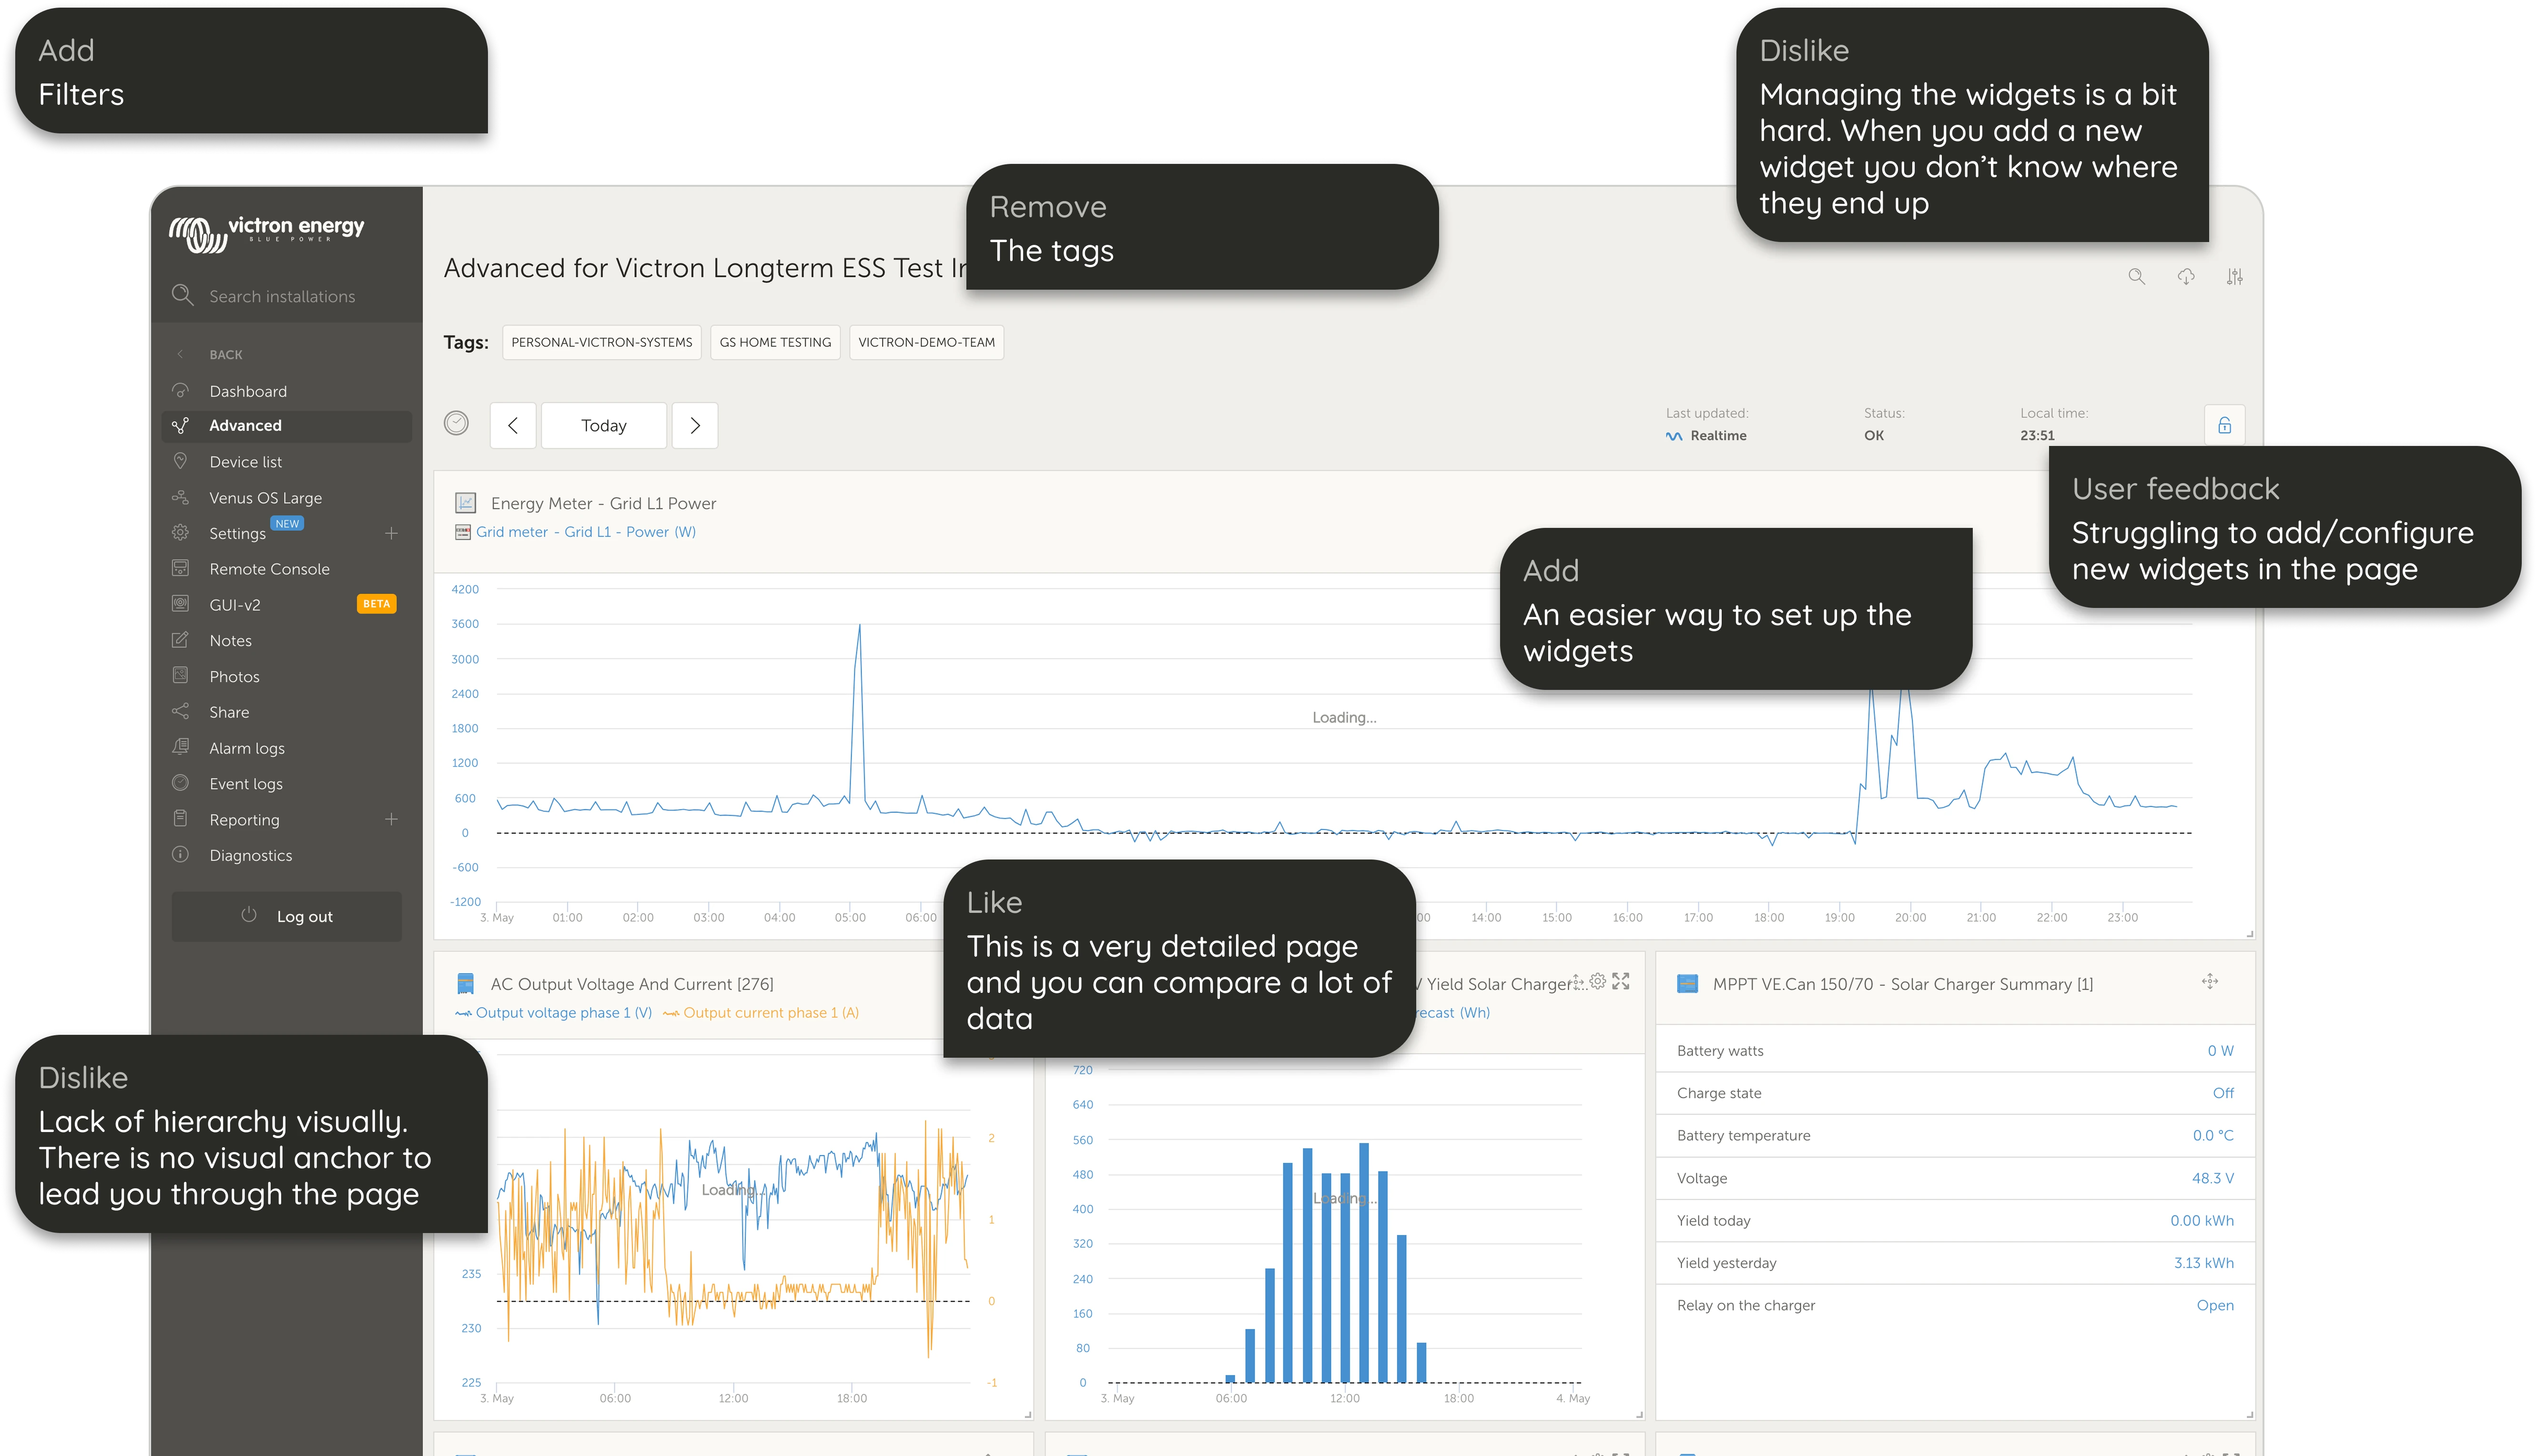Open Solar Charger Yield widget settings gear
This screenshot has height=1456, width=2537.
point(1598,981)
